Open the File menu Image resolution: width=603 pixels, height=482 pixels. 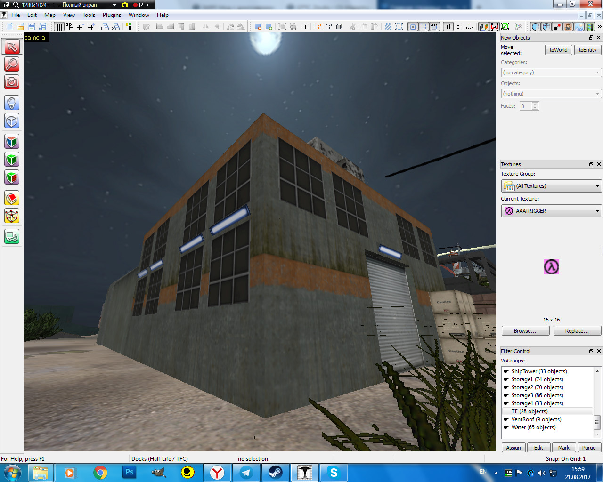pos(16,15)
